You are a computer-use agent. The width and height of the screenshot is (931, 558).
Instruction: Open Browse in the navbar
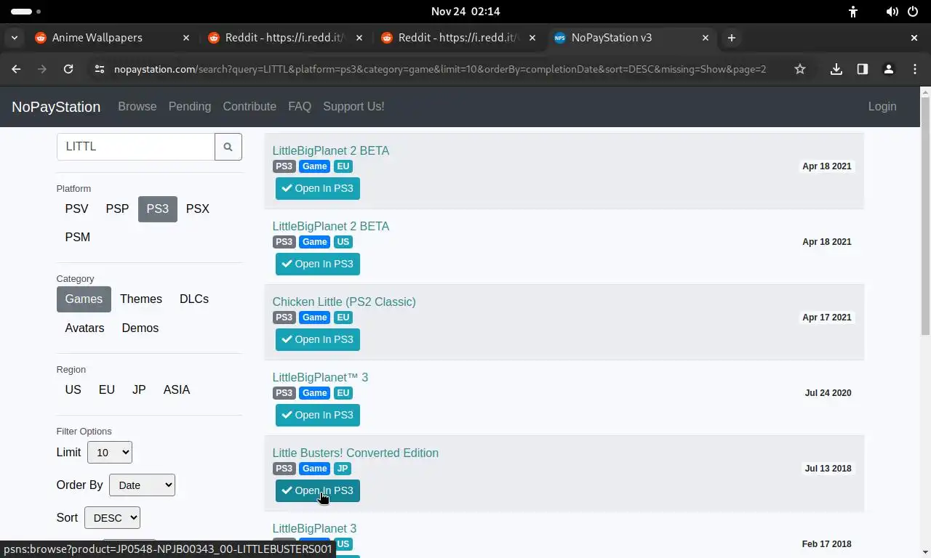(x=137, y=106)
